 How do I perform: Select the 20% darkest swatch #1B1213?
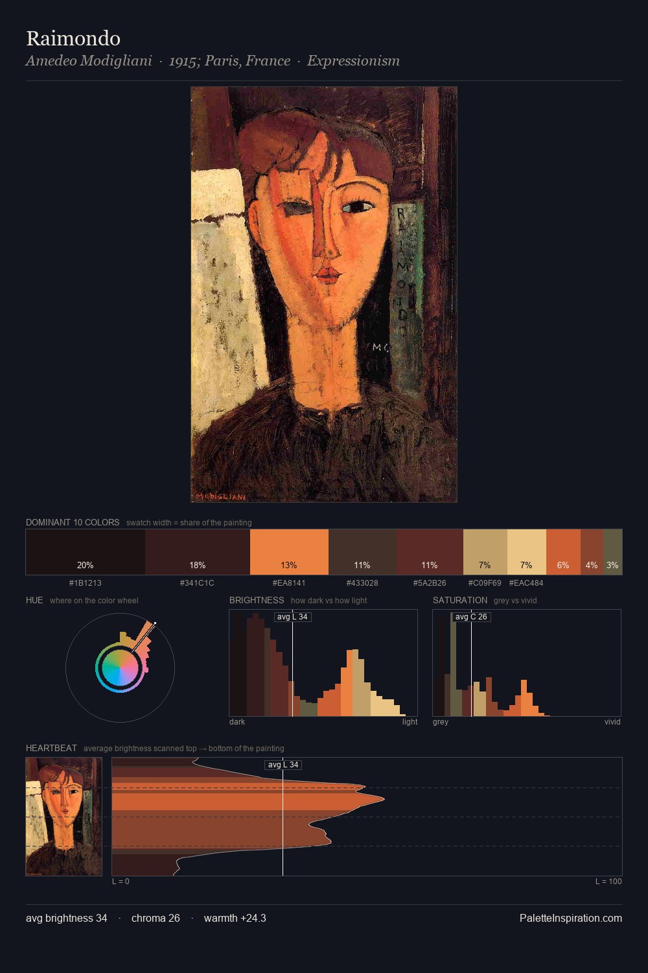(x=86, y=552)
